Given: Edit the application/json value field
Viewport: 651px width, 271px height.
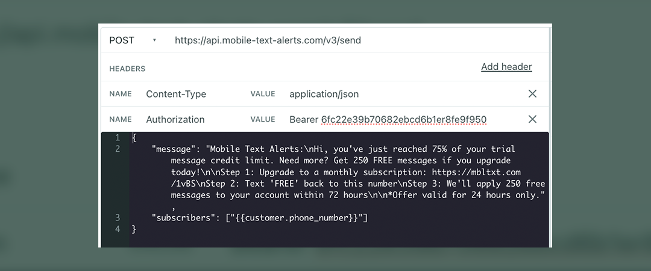Looking at the screenshot, I should pyautogui.click(x=324, y=94).
